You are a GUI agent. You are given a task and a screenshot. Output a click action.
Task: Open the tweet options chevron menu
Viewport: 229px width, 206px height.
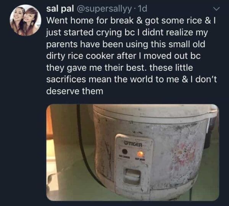[x=216, y=9]
